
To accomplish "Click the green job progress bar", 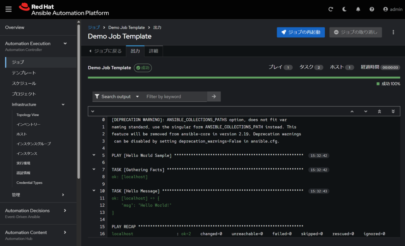I will tap(244, 78).
